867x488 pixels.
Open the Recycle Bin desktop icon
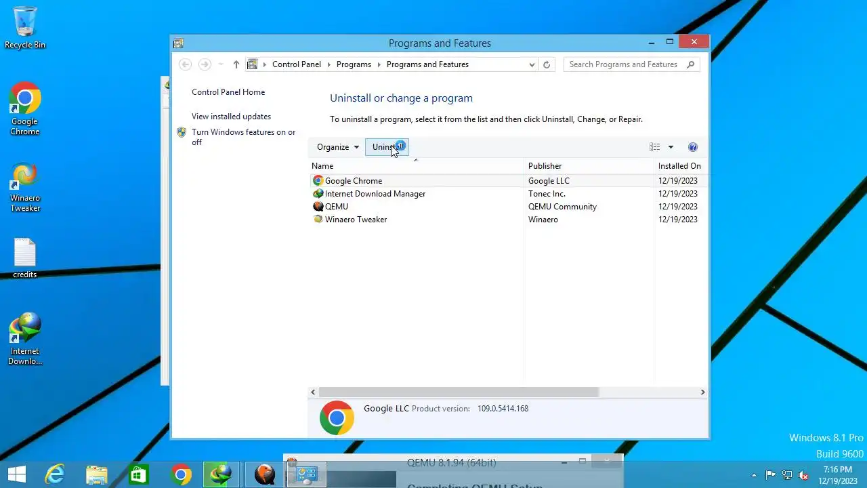(25, 28)
